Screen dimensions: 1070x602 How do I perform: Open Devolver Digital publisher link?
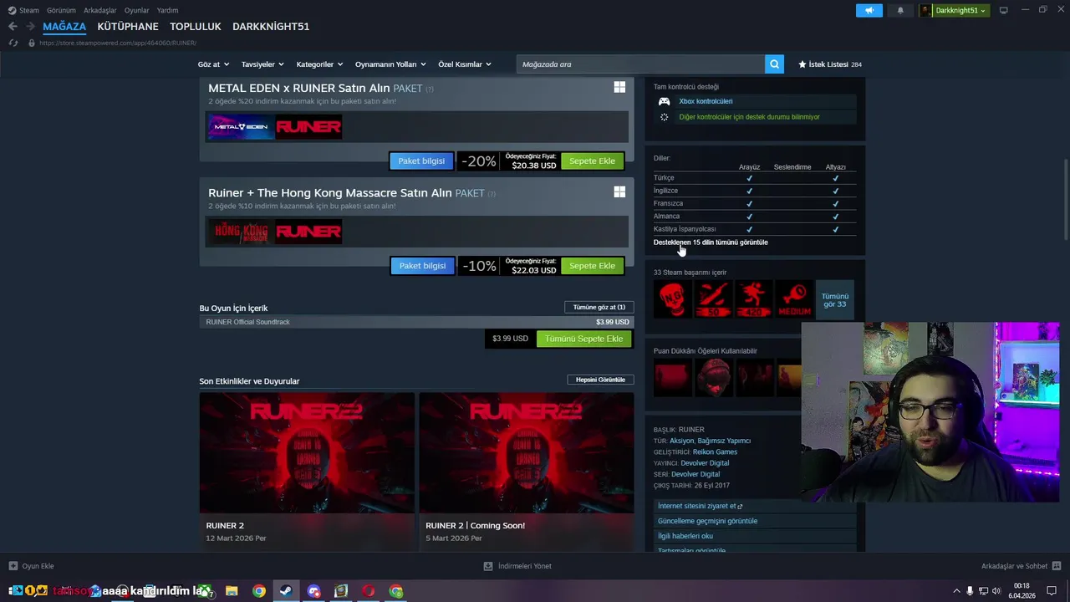[x=705, y=463]
